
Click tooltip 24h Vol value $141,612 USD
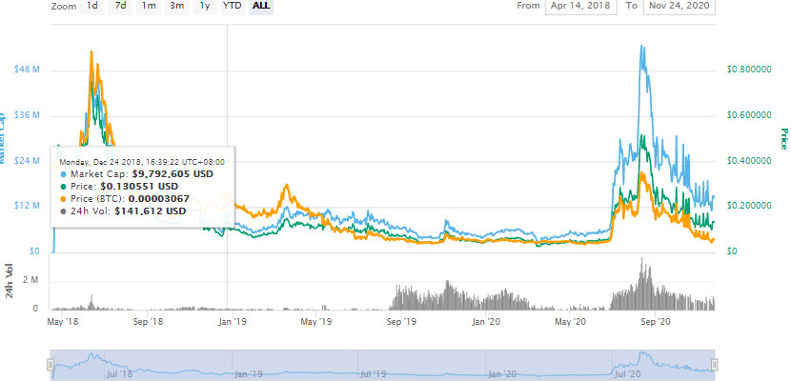point(151,211)
